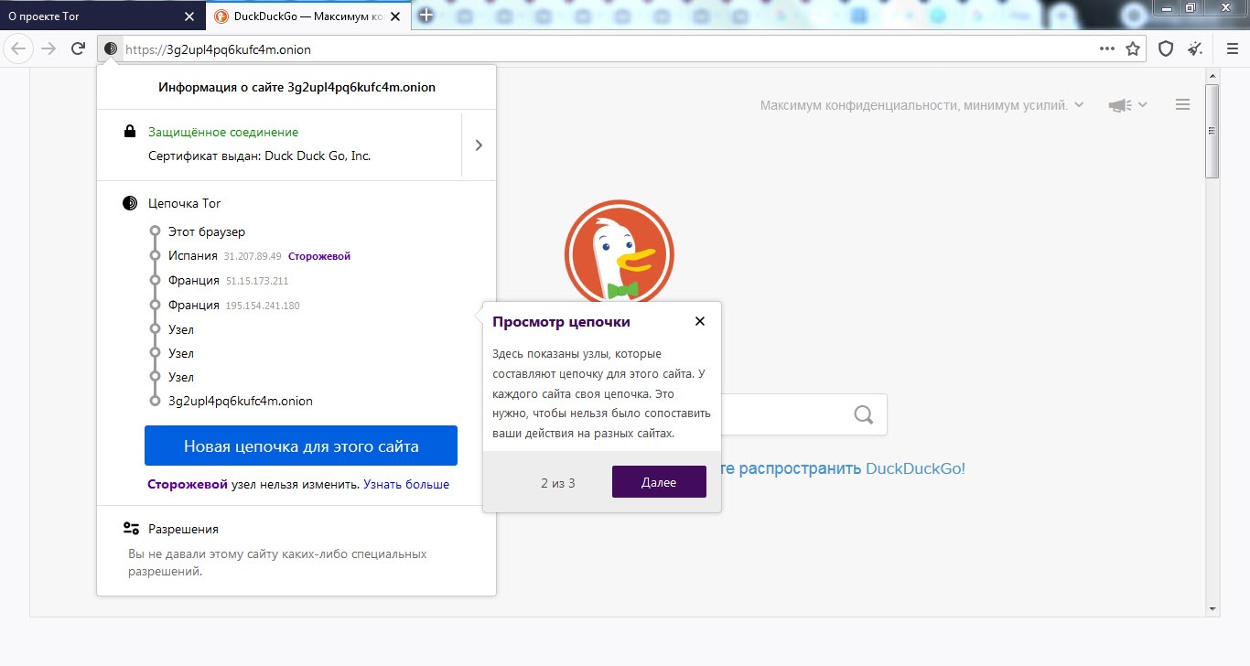Open the security level shield icon
Image resolution: width=1250 pixels, height=666 pixels.
click(1166, 49)
